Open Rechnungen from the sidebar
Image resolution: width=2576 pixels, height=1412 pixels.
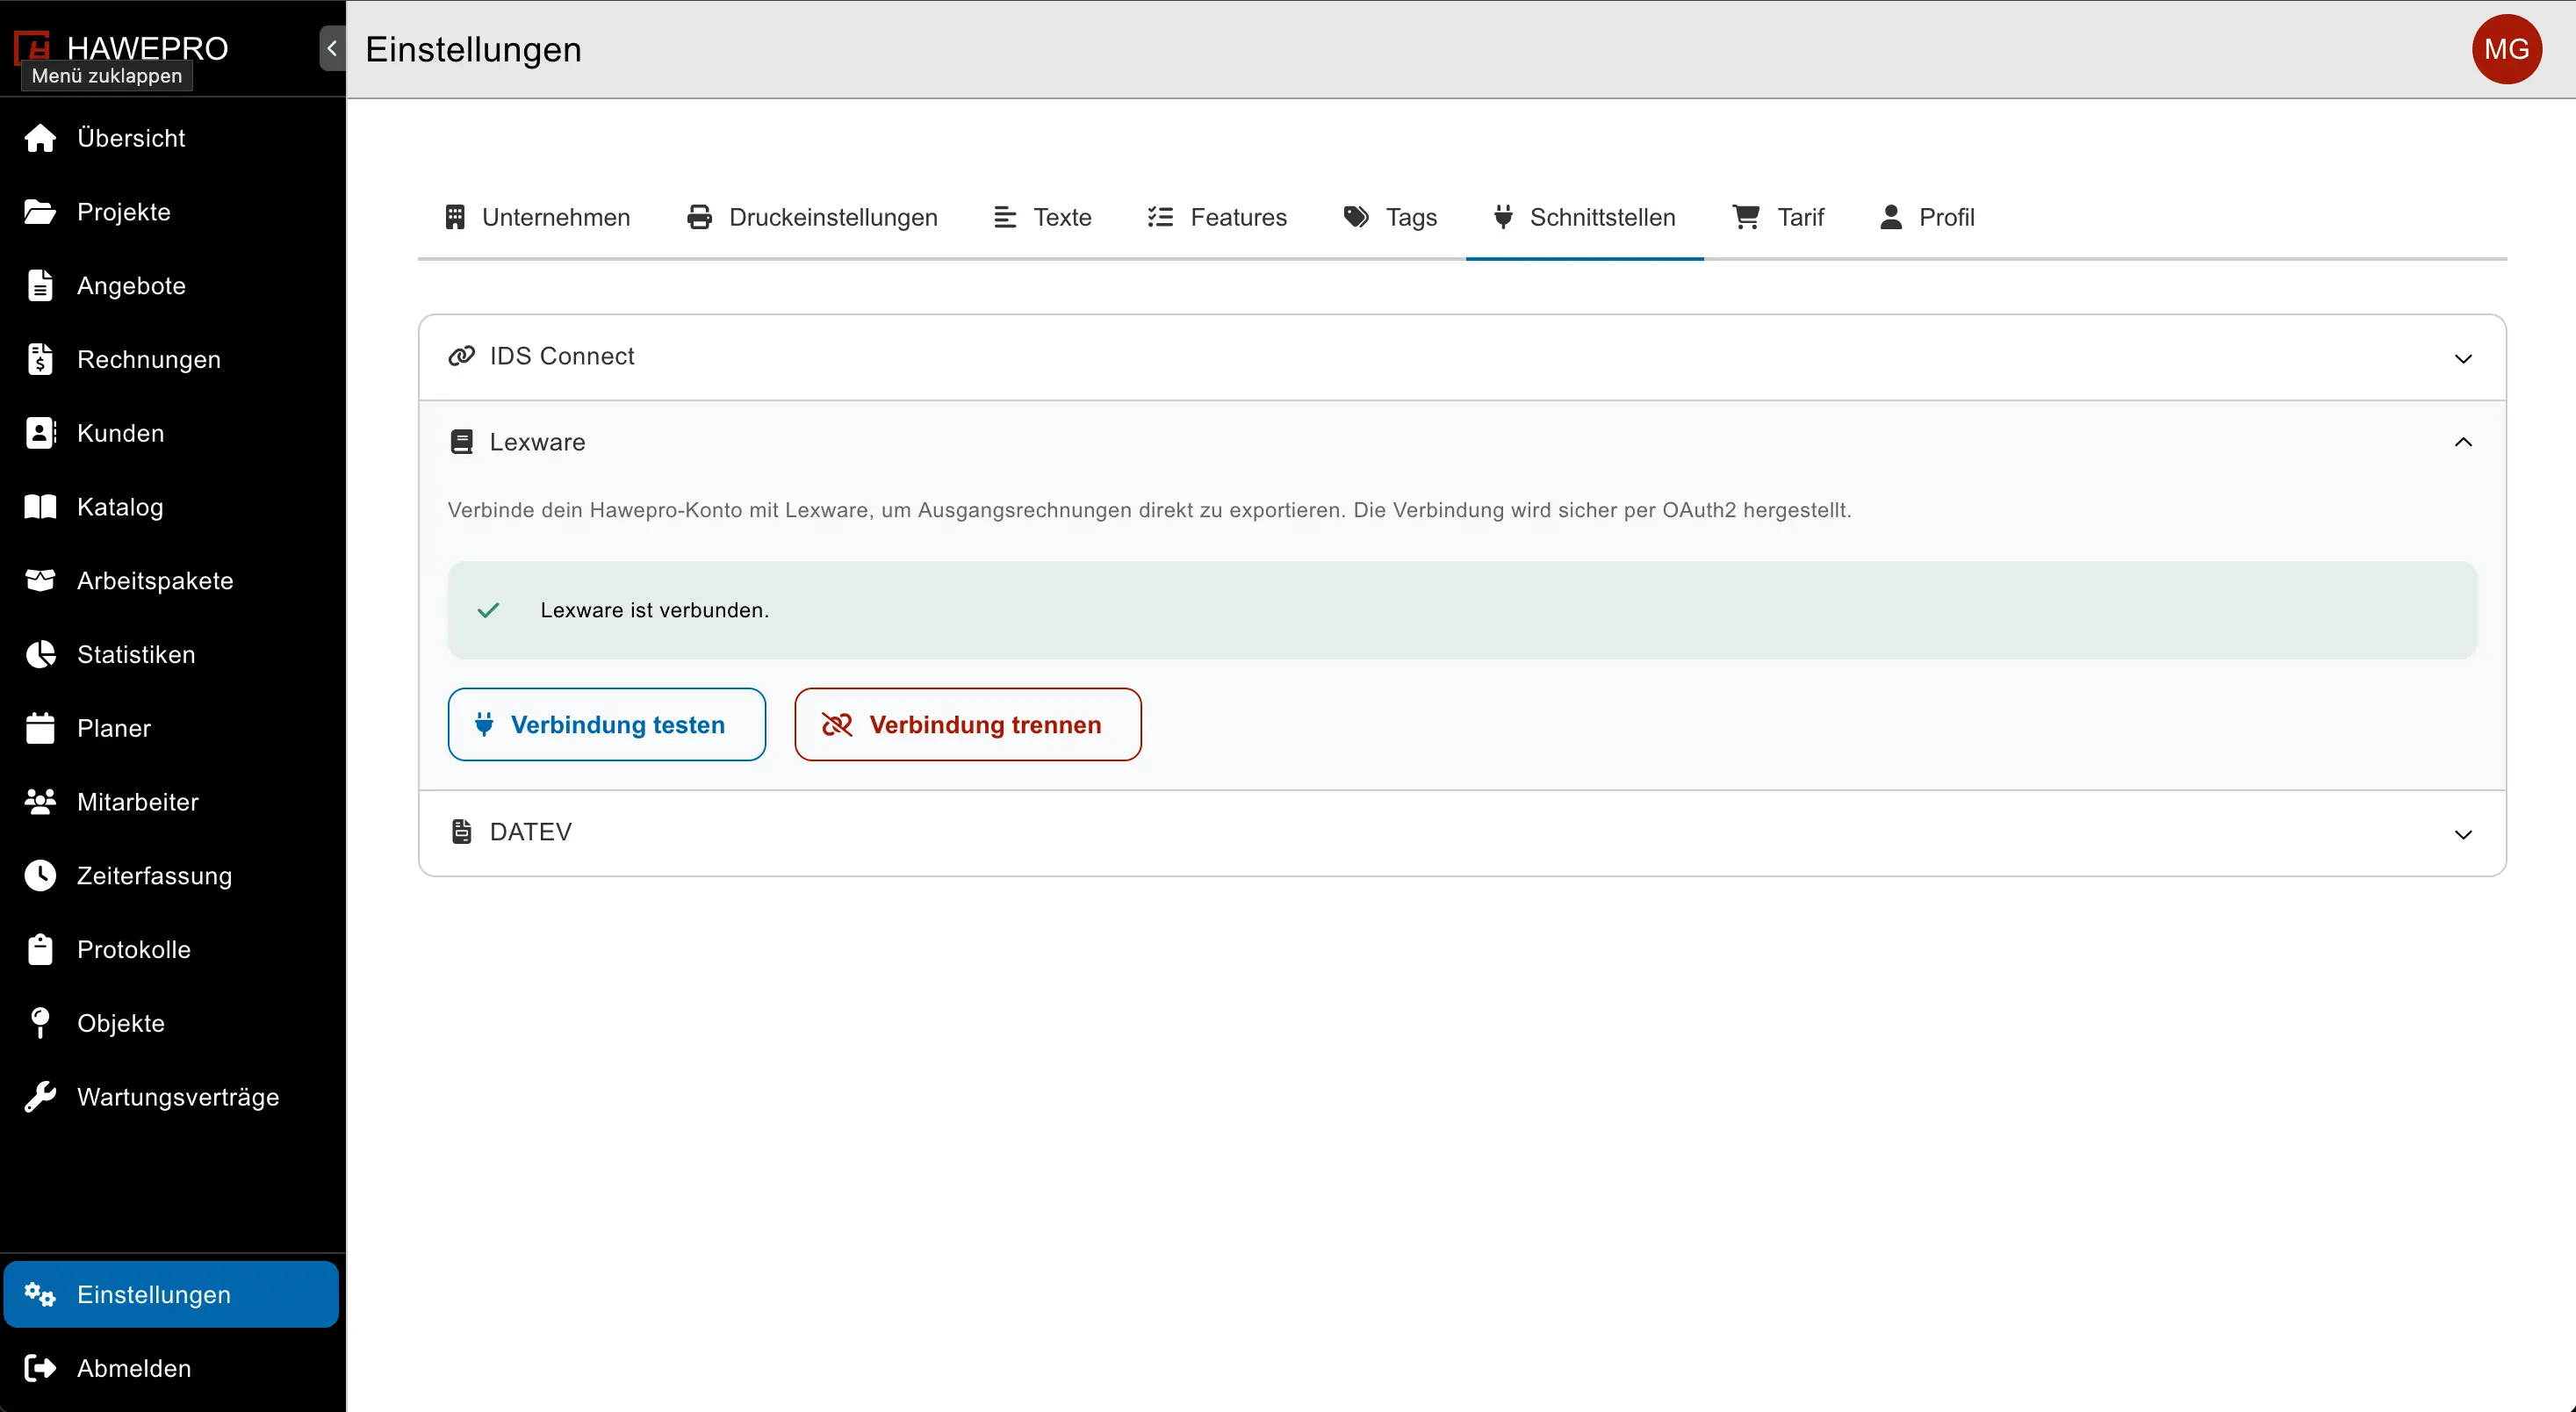click(172, 359)
